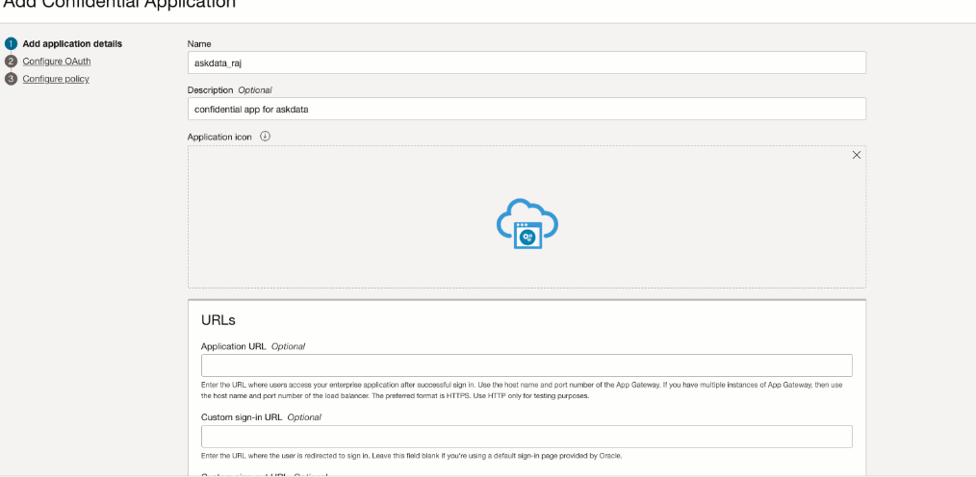This screenshot has height=477, width=976.
Task: Open the Configure policy step
Action: click(x=56, y=79)
